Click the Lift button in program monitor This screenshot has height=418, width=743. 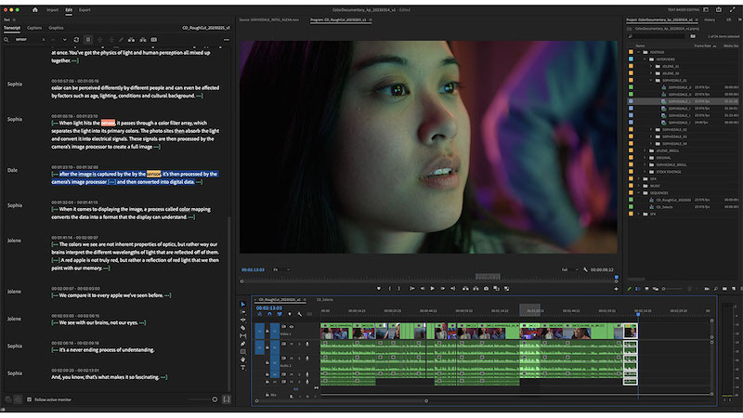click(465, 288)
